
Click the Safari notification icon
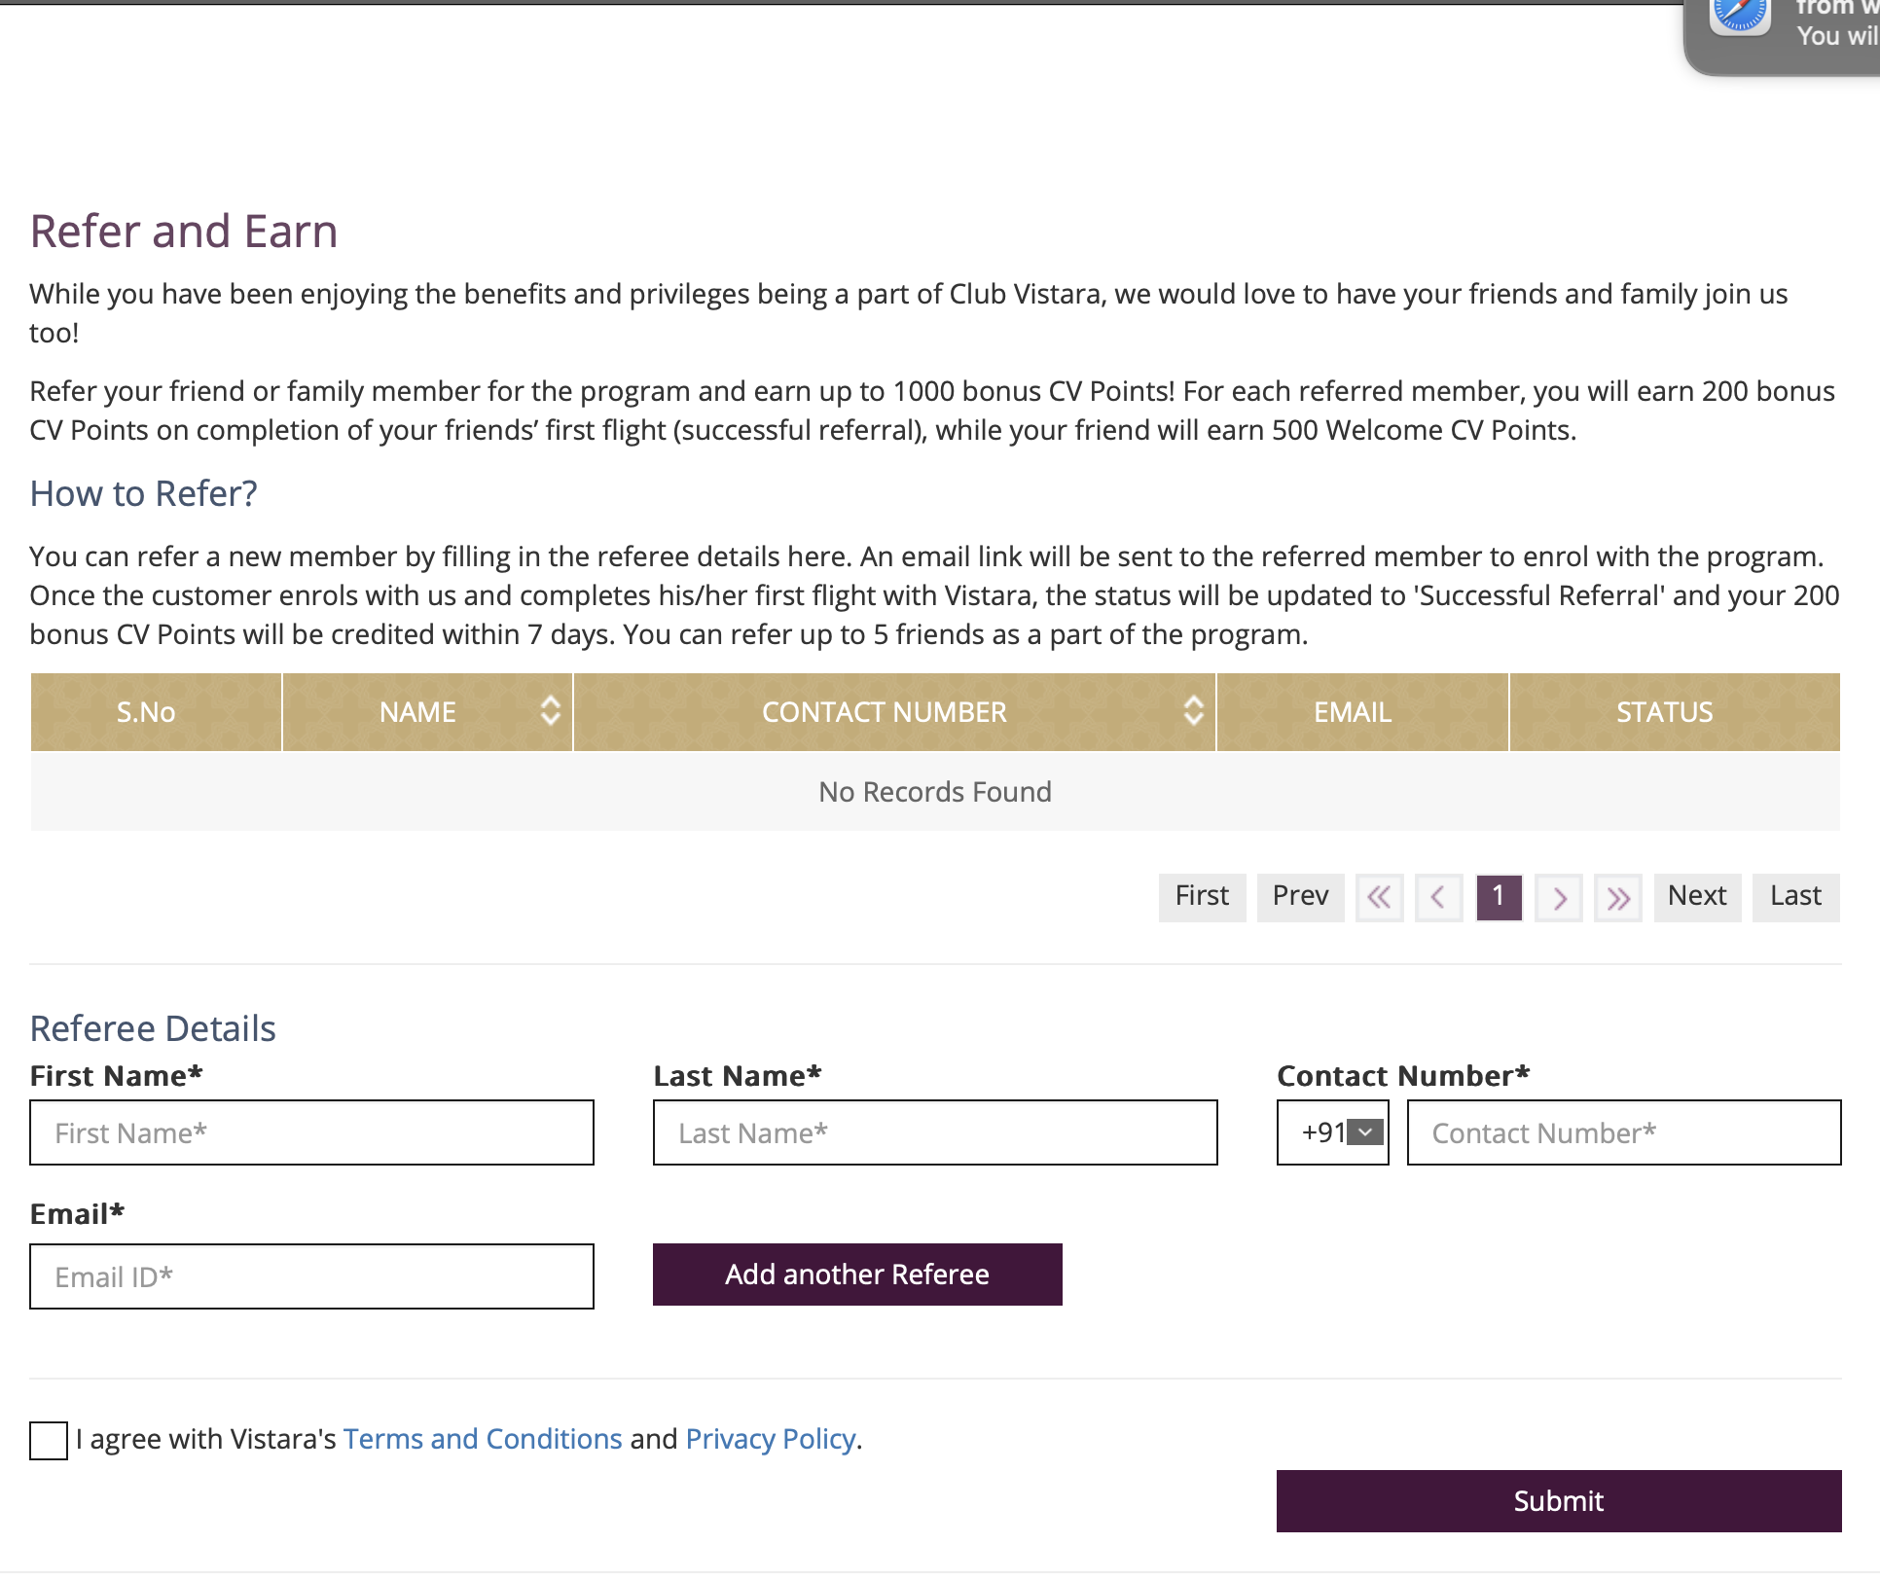pos(1740,15)
